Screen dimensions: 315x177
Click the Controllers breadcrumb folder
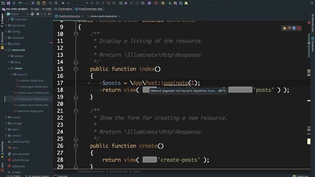click(x=63, y=9)
